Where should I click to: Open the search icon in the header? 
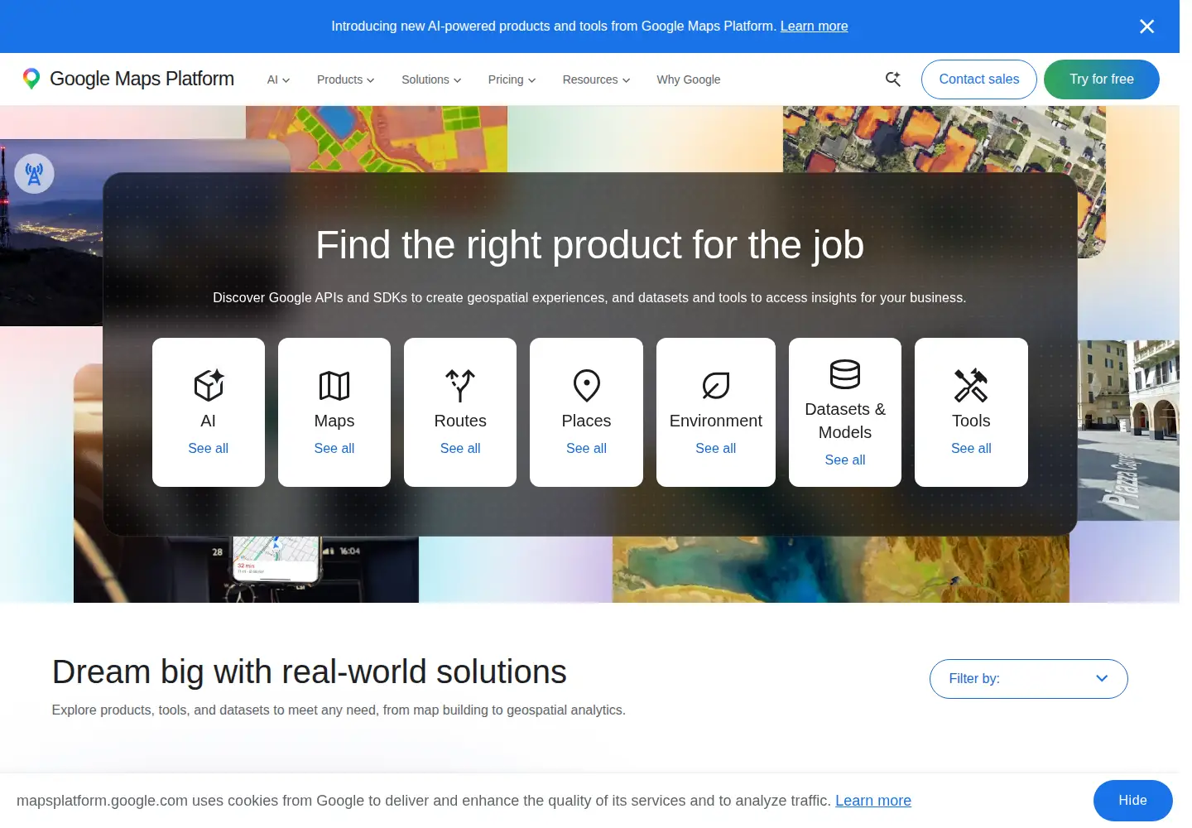point(892,79)
